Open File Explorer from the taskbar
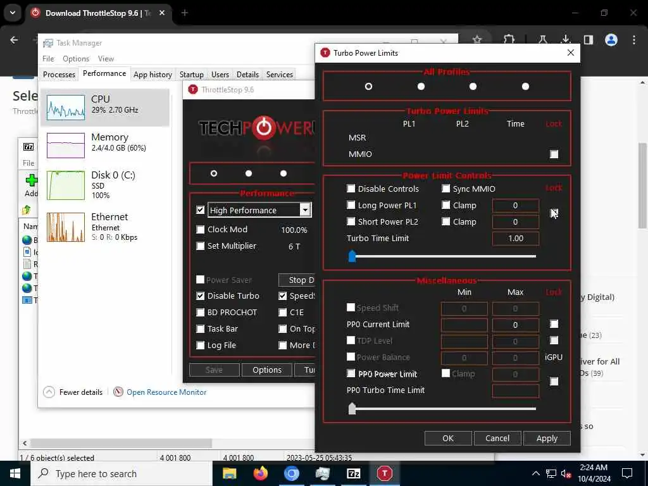 pyautogui.click(x=229, y=473)
